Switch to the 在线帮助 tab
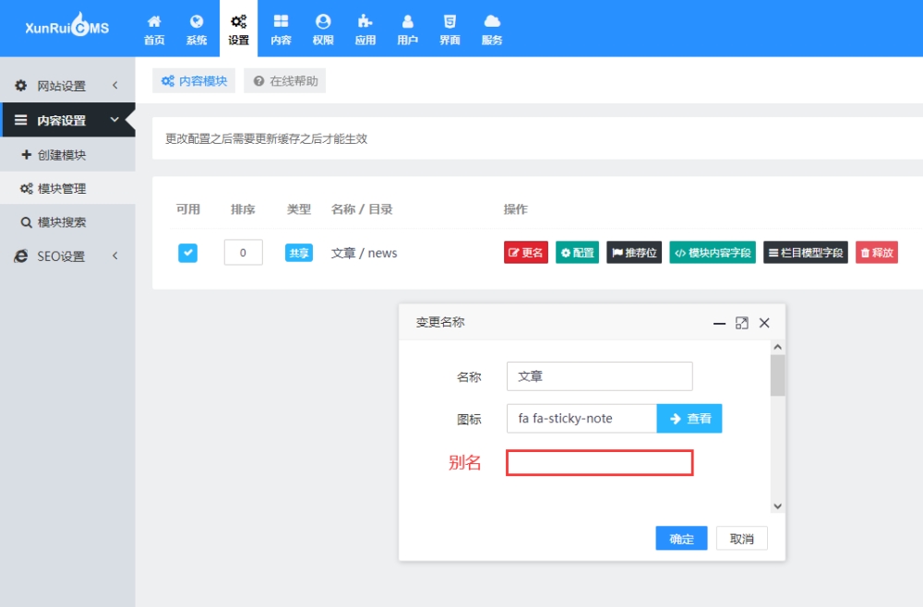This screenshot has height=607, width=923. [284, 80]
